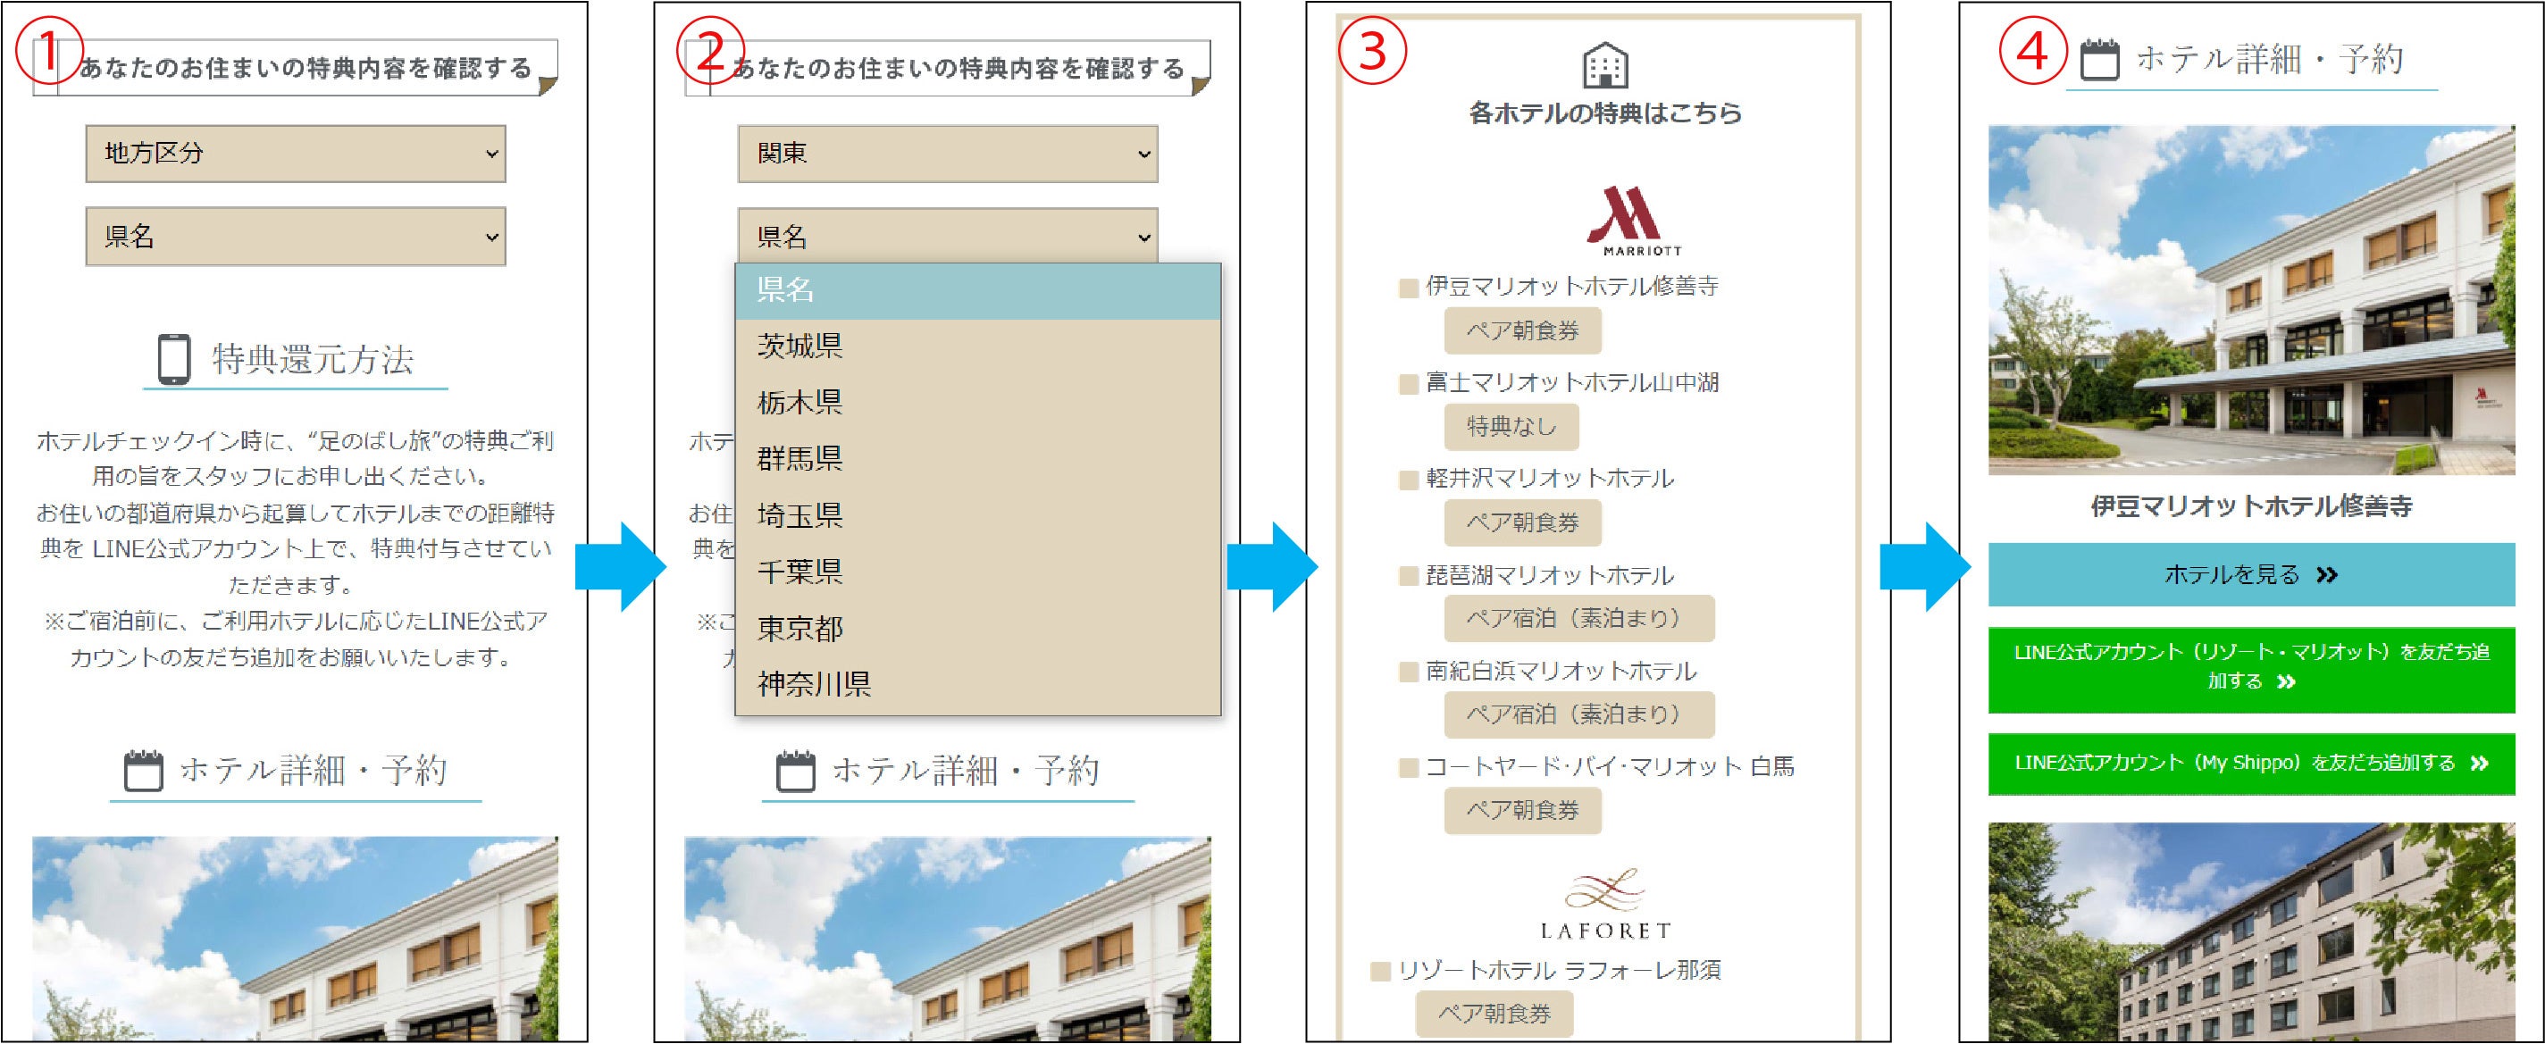Screen dimensions: 2545x1044
Task: Click the LINE公式アカウント（My Shippo）友だち追加 button
Action: click(2248, 763)
